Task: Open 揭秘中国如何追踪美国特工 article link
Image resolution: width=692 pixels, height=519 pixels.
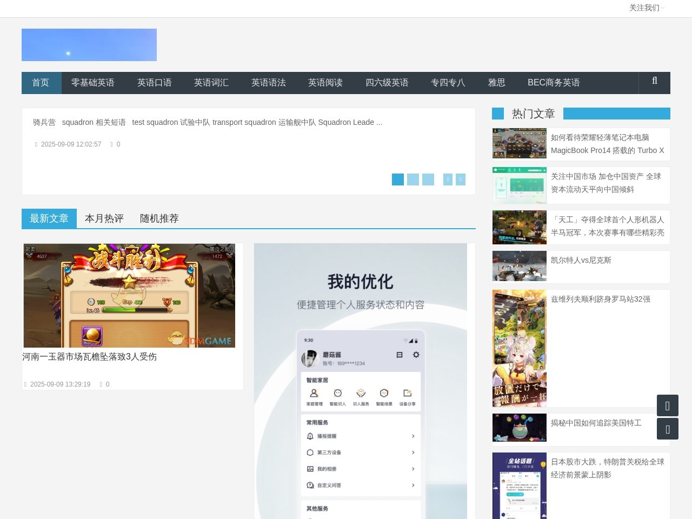Action: pyautogui.click(x=596, y=423)
